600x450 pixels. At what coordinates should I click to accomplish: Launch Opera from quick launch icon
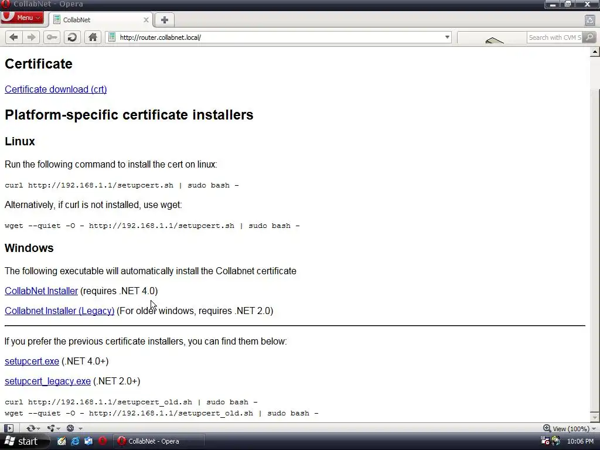[x=102, y=441]
